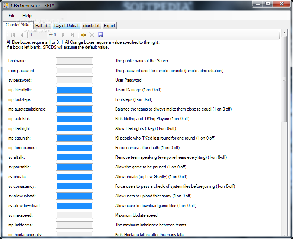Click the 'of 0' record count label

click(x=52, y=35)
